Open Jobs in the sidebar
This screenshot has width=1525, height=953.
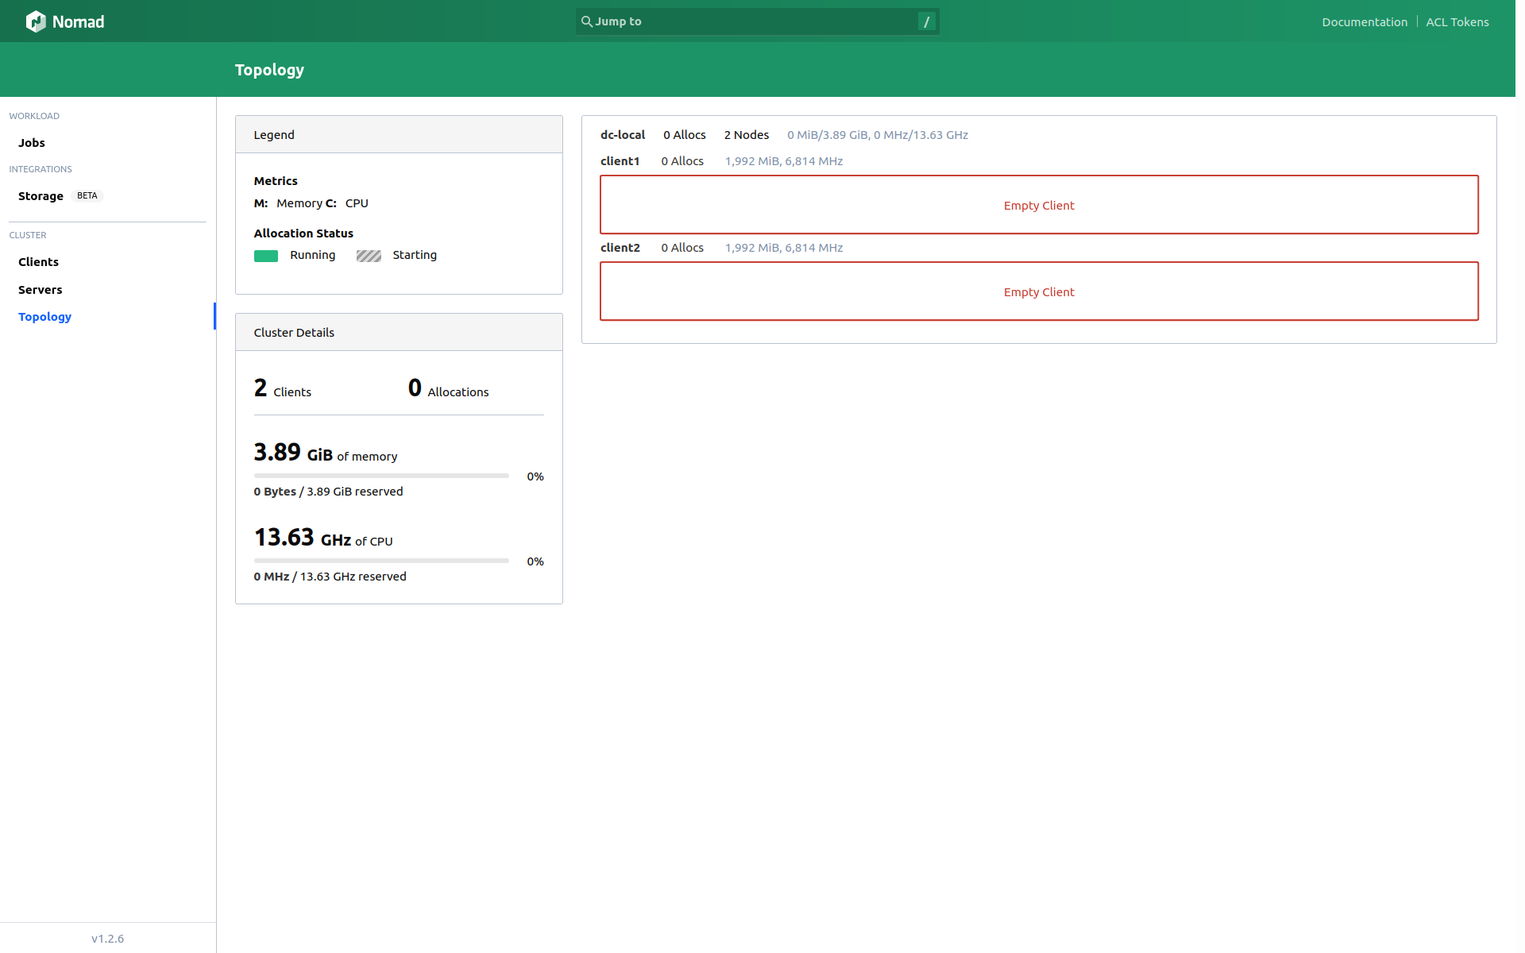point(32,143)
